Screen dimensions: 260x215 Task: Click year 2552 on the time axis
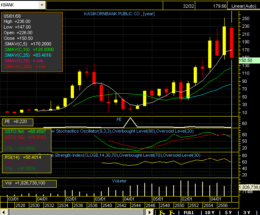(x=194, y=205)
